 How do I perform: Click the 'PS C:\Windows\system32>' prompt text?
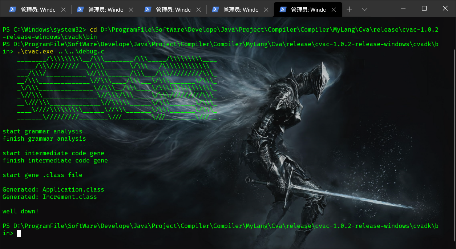[x=44, y=30]
